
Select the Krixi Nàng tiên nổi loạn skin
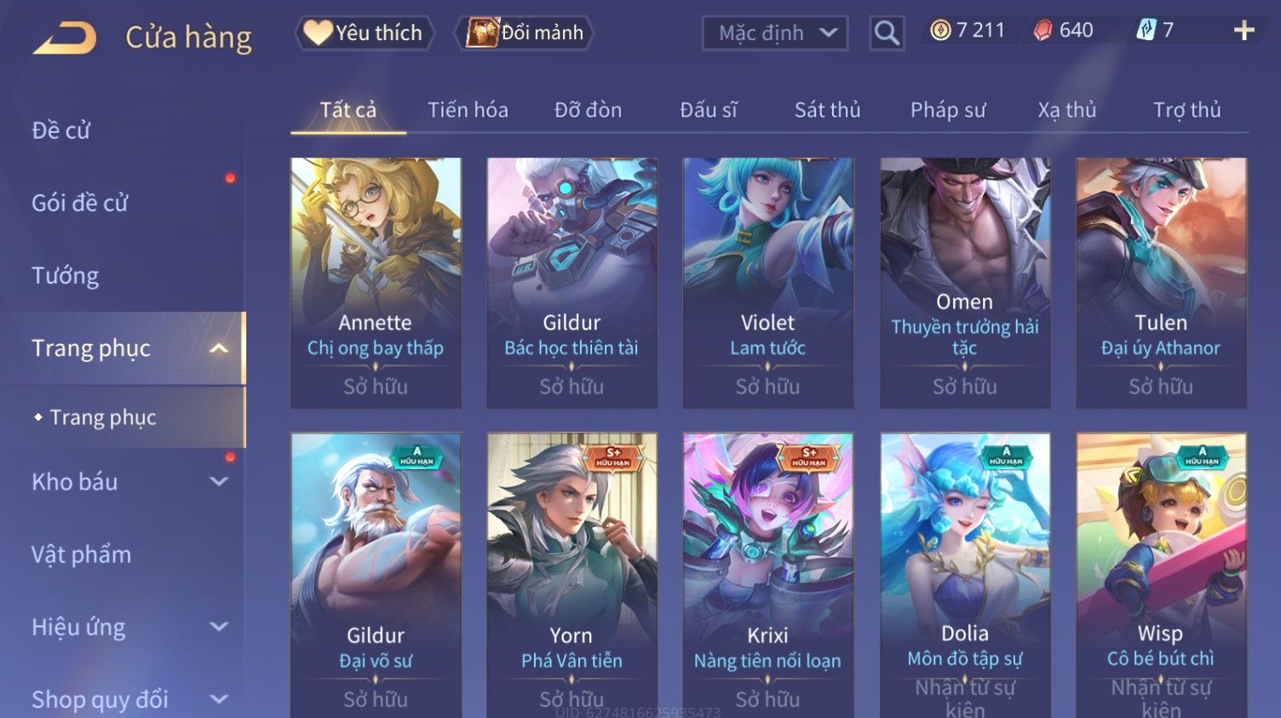767,575
